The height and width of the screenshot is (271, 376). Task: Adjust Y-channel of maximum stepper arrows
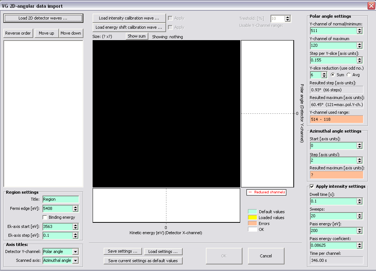[x=359, y=45]
